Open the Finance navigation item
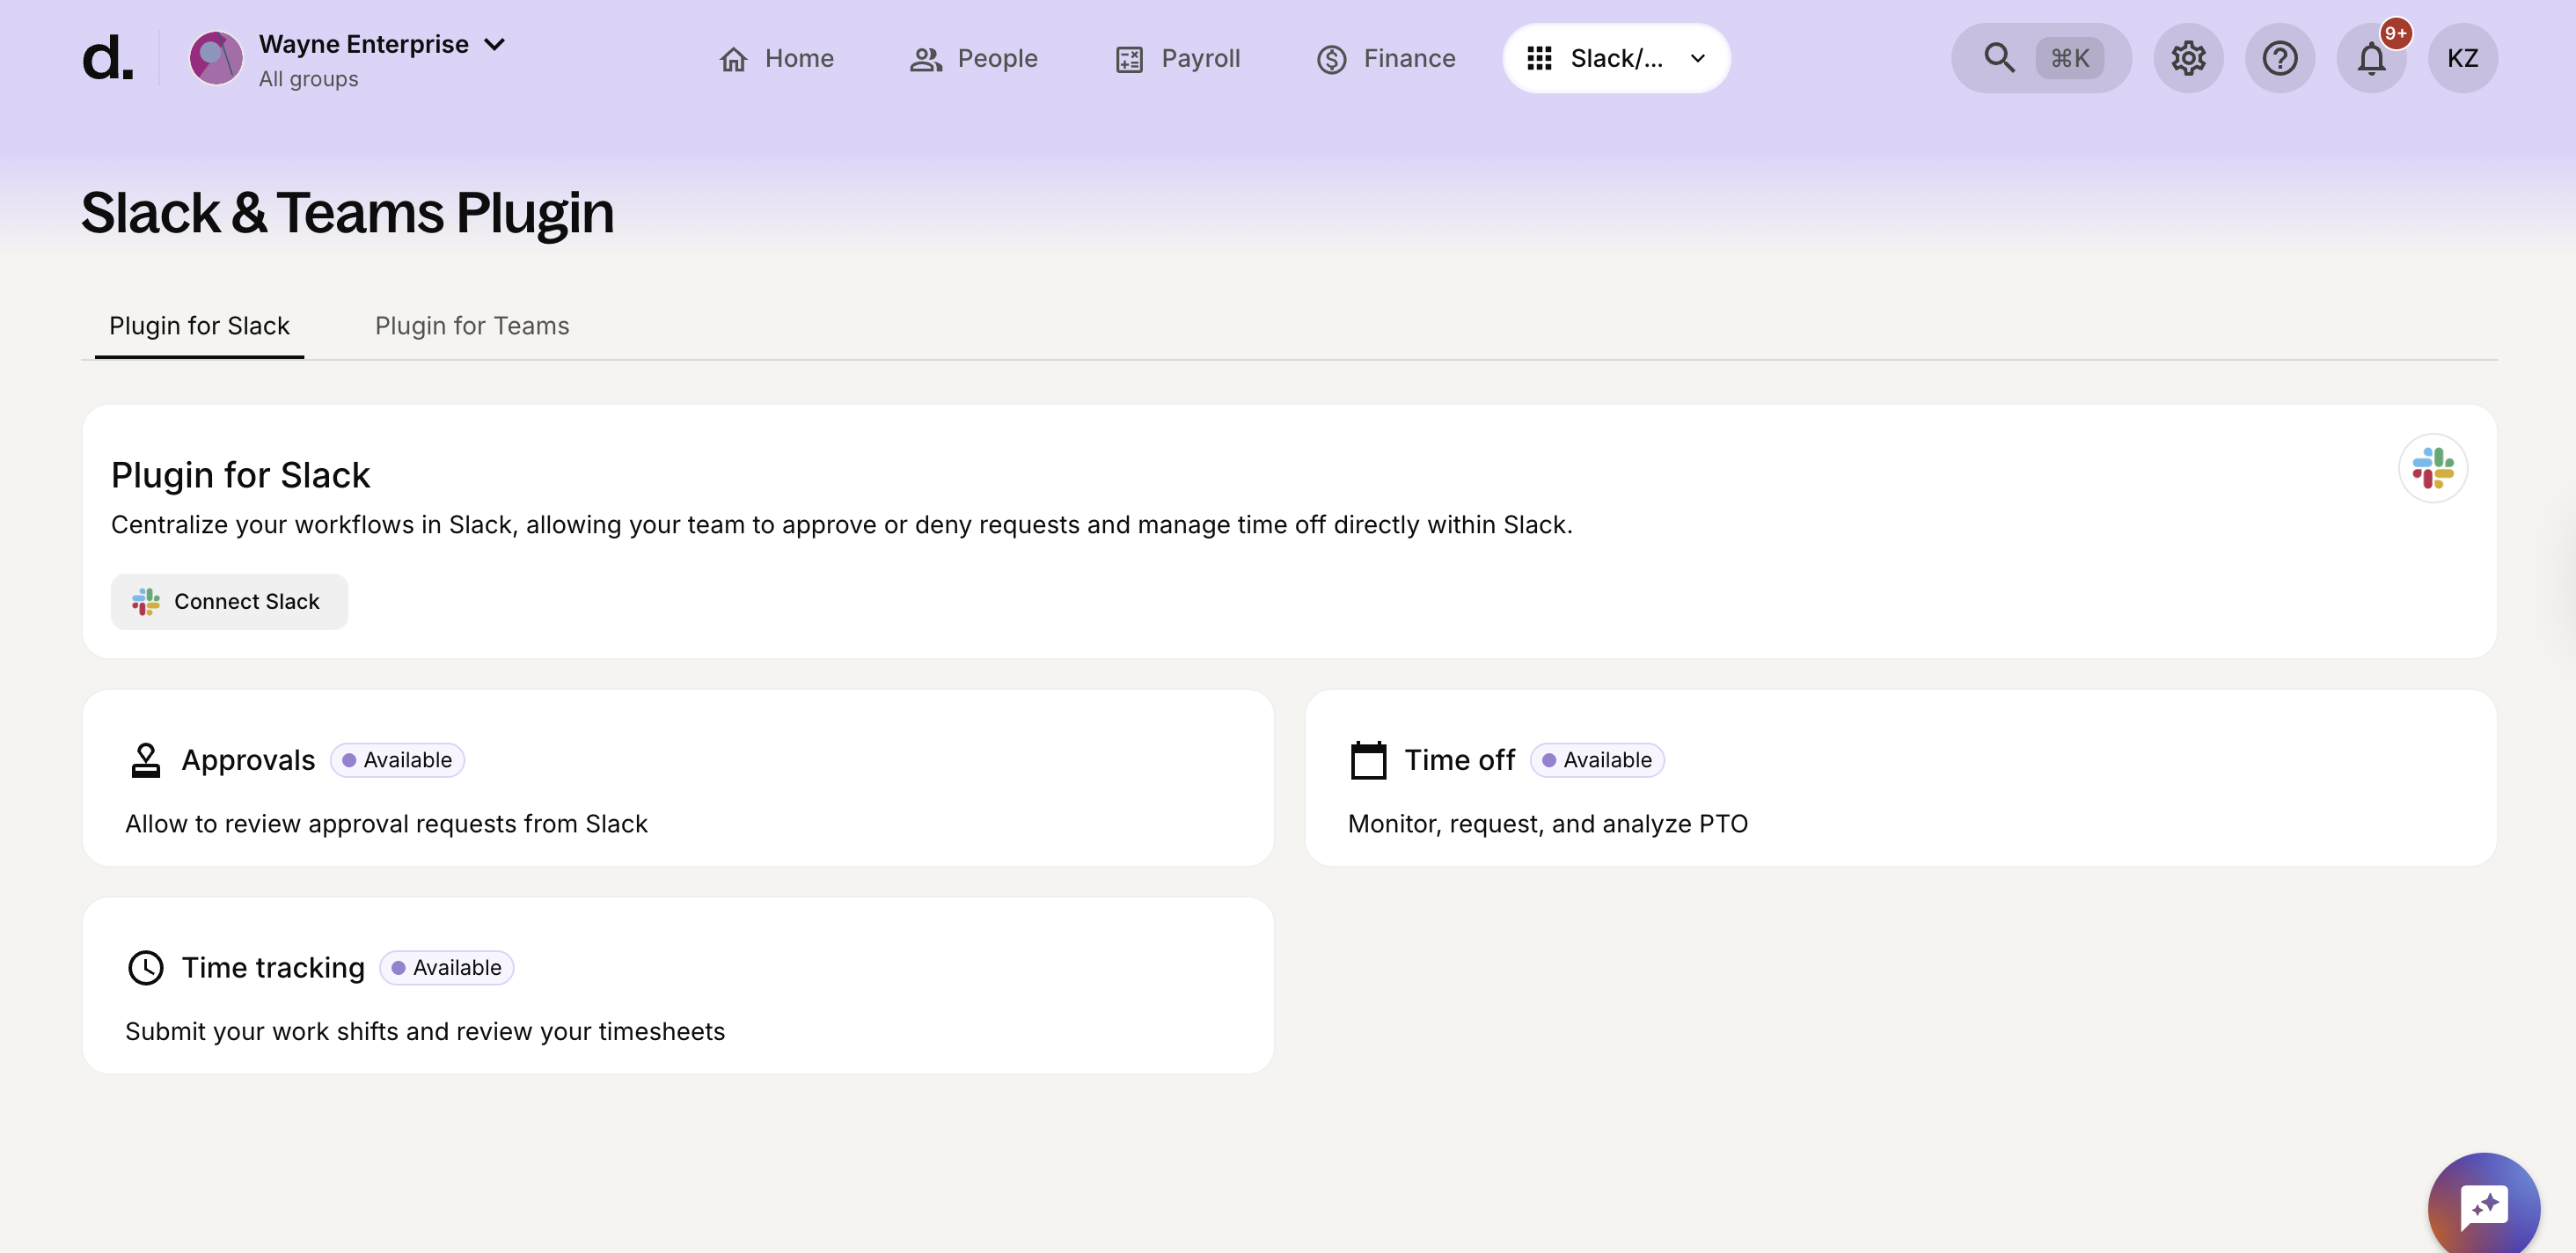The image size is (2576, 1253). 1385,58
